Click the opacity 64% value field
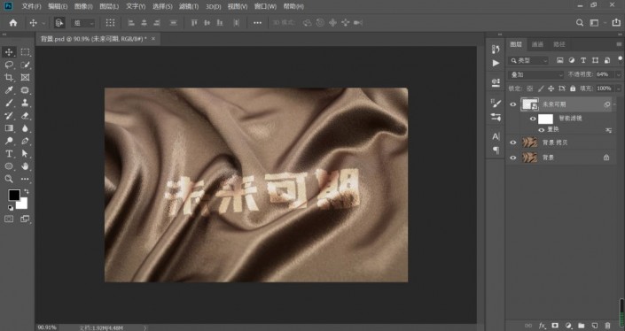This screenshot has width=625, height=331. click(605, 74)
